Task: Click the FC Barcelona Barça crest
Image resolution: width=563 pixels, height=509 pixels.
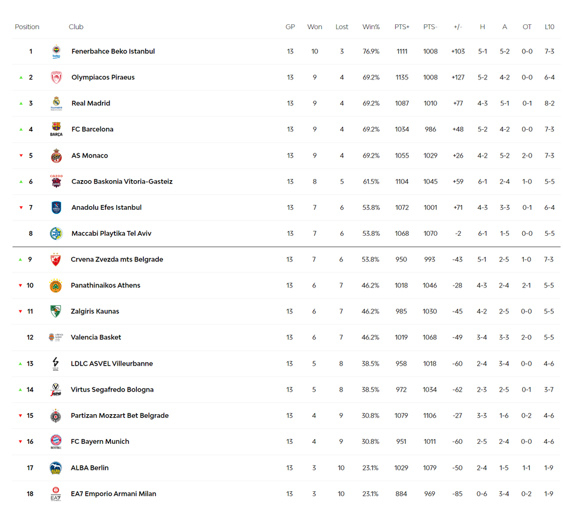Action: [56, 129]
